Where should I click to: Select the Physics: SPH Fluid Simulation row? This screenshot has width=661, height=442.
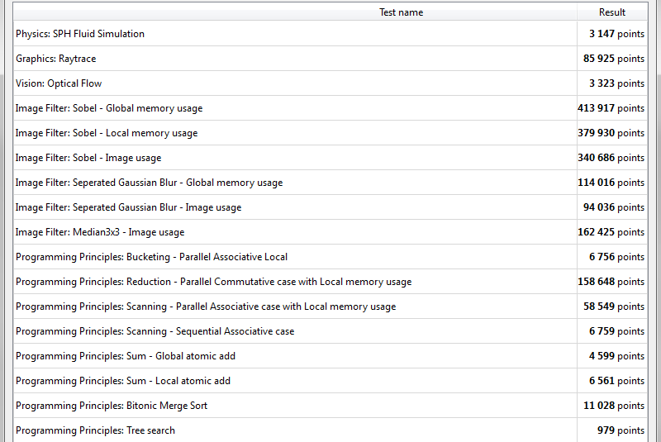(x=80, y=34)
